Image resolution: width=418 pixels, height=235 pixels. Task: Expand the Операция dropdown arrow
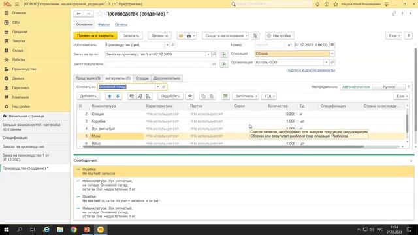(x=332, y=54)
